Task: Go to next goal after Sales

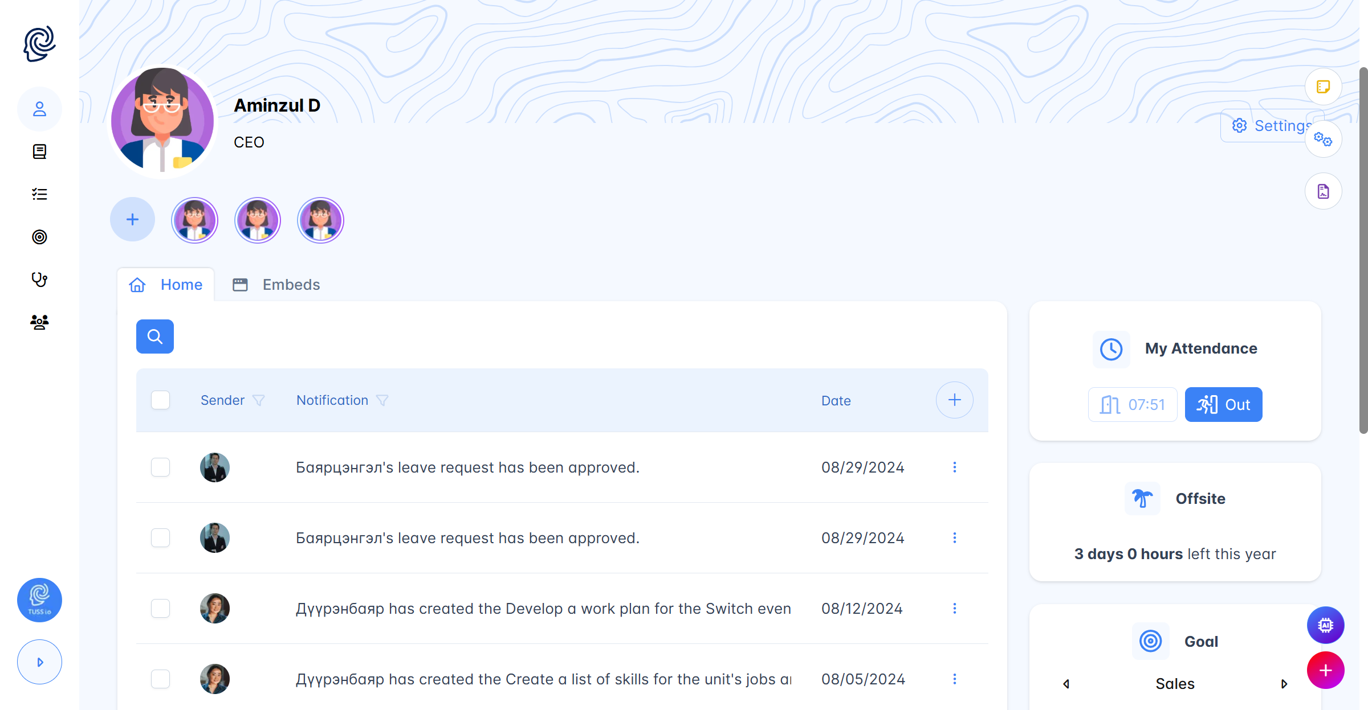Action: (1284, 684)
